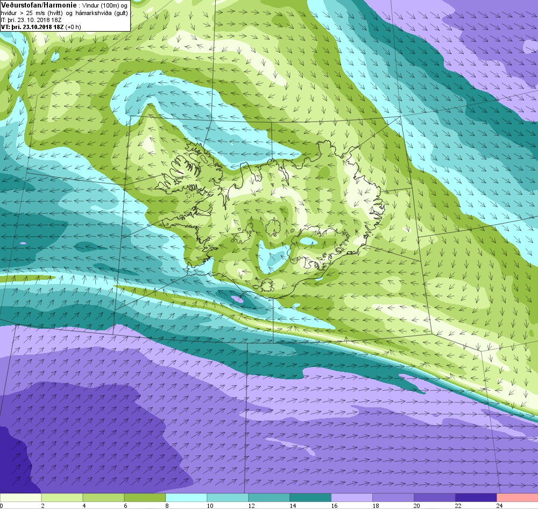This screenshot has height=509, width=538.
Task: Click the "VT: þri. 23.10.2018 18Z (+0 h)" valid time
Action: pyautogui.click(x=41, y=27)
